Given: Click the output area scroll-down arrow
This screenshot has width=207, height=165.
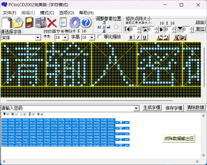Looking at the screenshot, I should (x=203, y=156).
